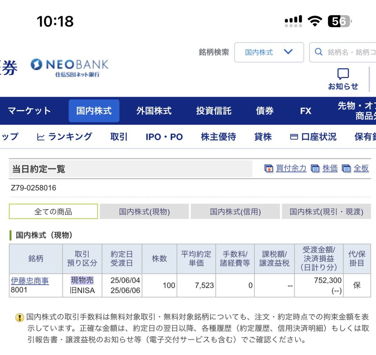This screenshot has width=376, height=355.
Task: Click the 株数 column header
Action: (159, 259)
